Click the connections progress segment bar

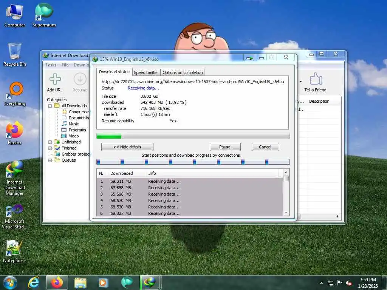(x=193, y=162)
